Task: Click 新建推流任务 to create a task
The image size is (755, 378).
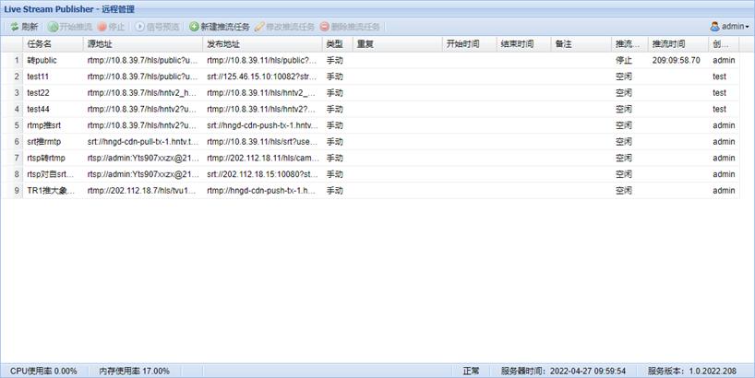Action: [x=220, y=27]
